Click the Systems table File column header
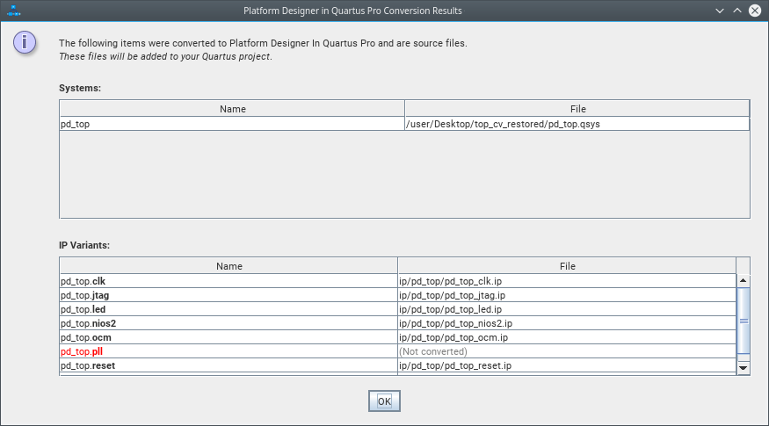Viewport: 769px width, 426px height. tap(577, 109)
